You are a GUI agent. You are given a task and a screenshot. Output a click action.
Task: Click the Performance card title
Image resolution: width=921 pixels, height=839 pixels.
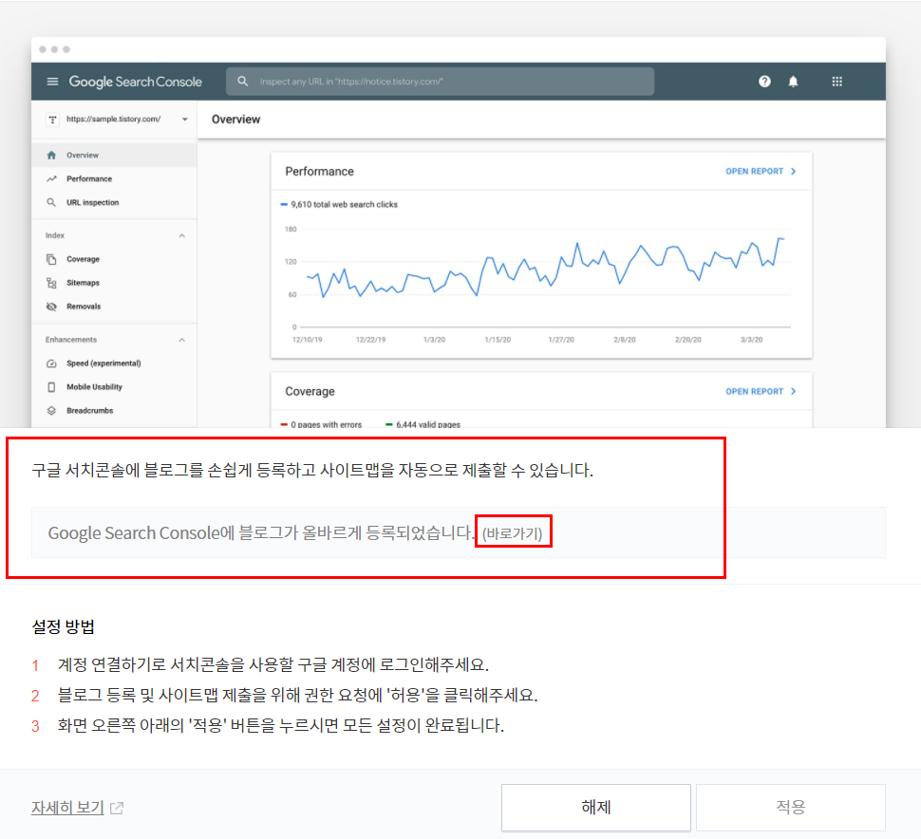[x=320, y=172]
